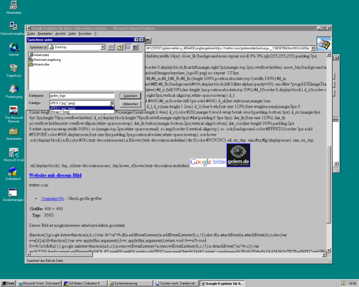Open the Arbeitsplatz desktop icon
Image resolution: width=359 pixels, height=287 pixels.
(14, 7)
